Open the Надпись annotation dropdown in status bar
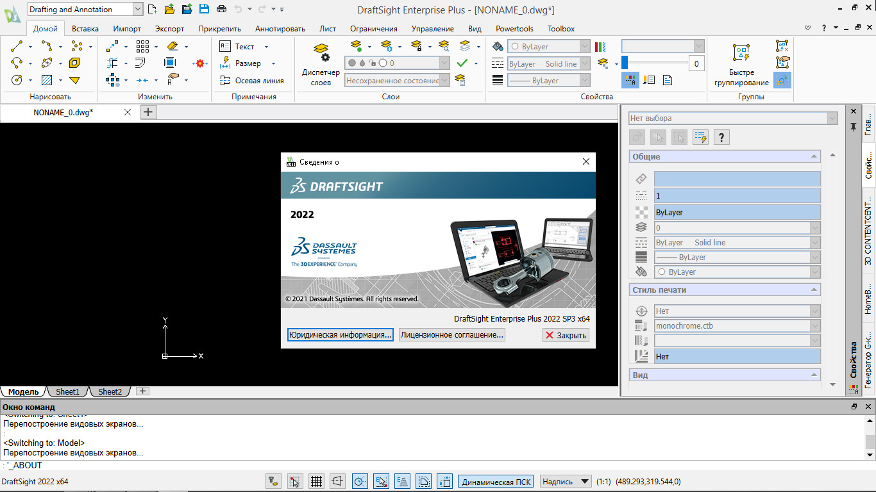The height and width of the screenshot is (492, 876). click(x=566, y=482)
